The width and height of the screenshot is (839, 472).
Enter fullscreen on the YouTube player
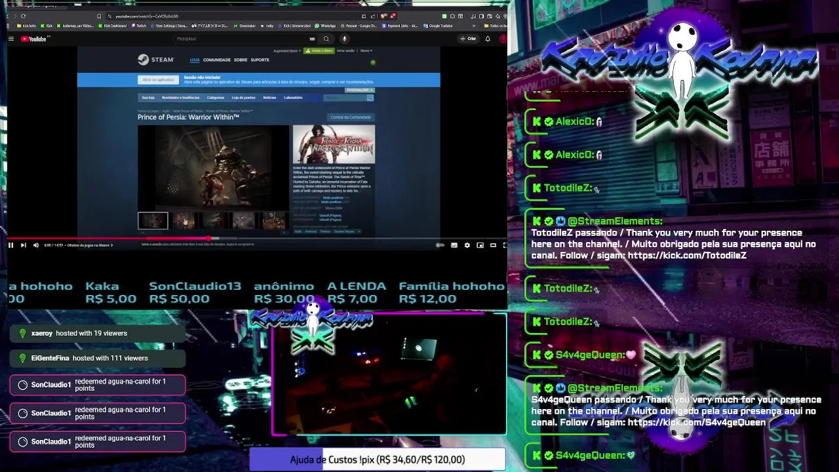pyautogui.click(x=505, y=245)
